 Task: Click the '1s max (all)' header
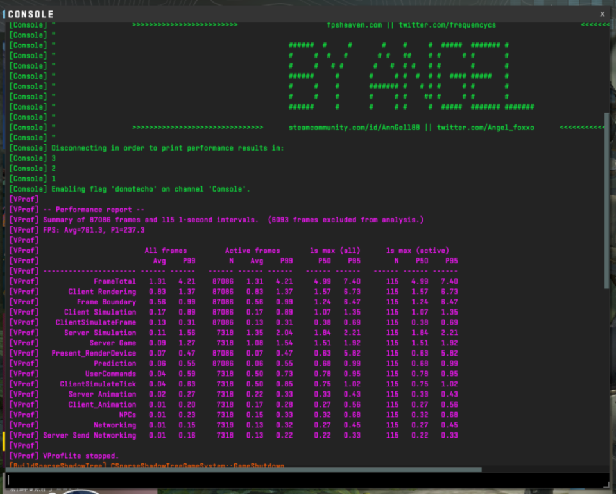[x=335, y=251]
